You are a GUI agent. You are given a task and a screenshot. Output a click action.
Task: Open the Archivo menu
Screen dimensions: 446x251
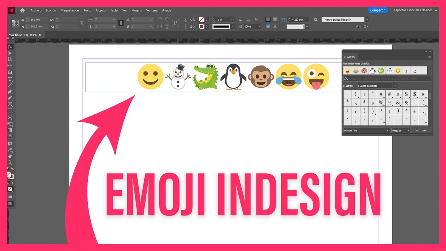[x=36, y=10]
